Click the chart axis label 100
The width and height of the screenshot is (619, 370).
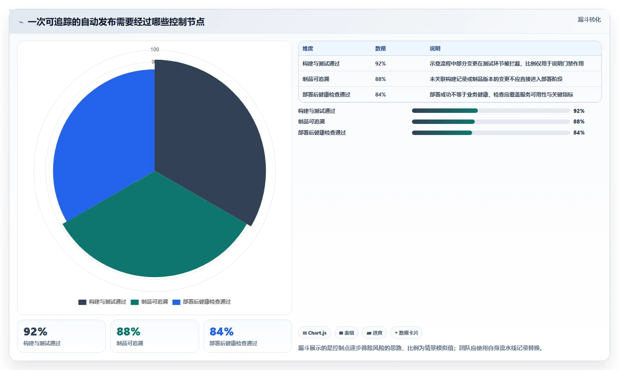point(155,50)
